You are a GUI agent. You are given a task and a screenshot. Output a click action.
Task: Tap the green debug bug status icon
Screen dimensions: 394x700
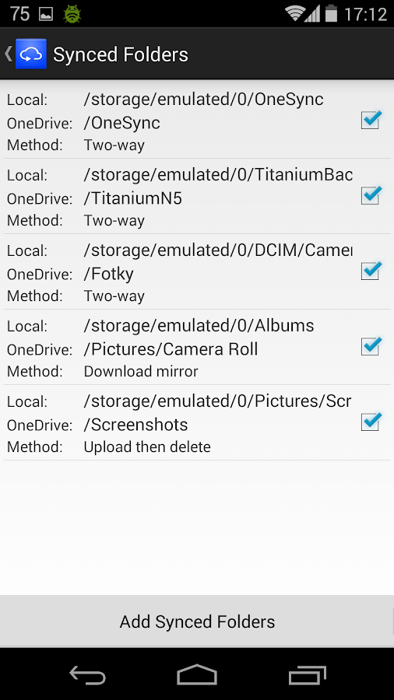72,14
